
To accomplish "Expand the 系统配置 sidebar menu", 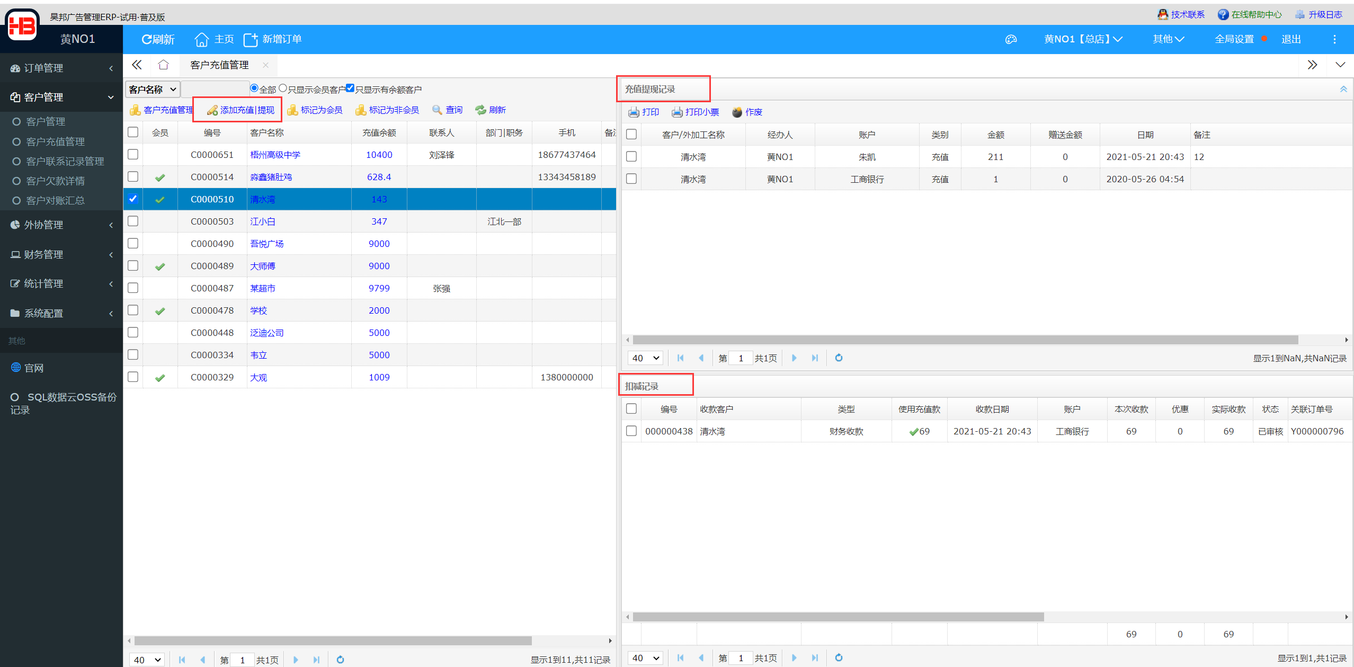I will (61, 313).
